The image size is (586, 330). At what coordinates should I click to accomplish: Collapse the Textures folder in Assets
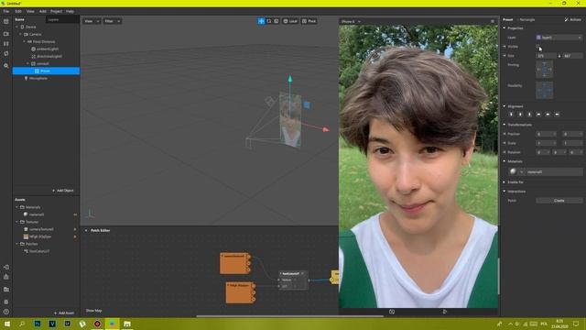point(16,222)
